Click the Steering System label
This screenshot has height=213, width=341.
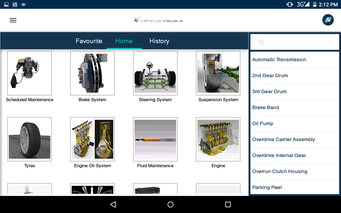tap(155, 100)
